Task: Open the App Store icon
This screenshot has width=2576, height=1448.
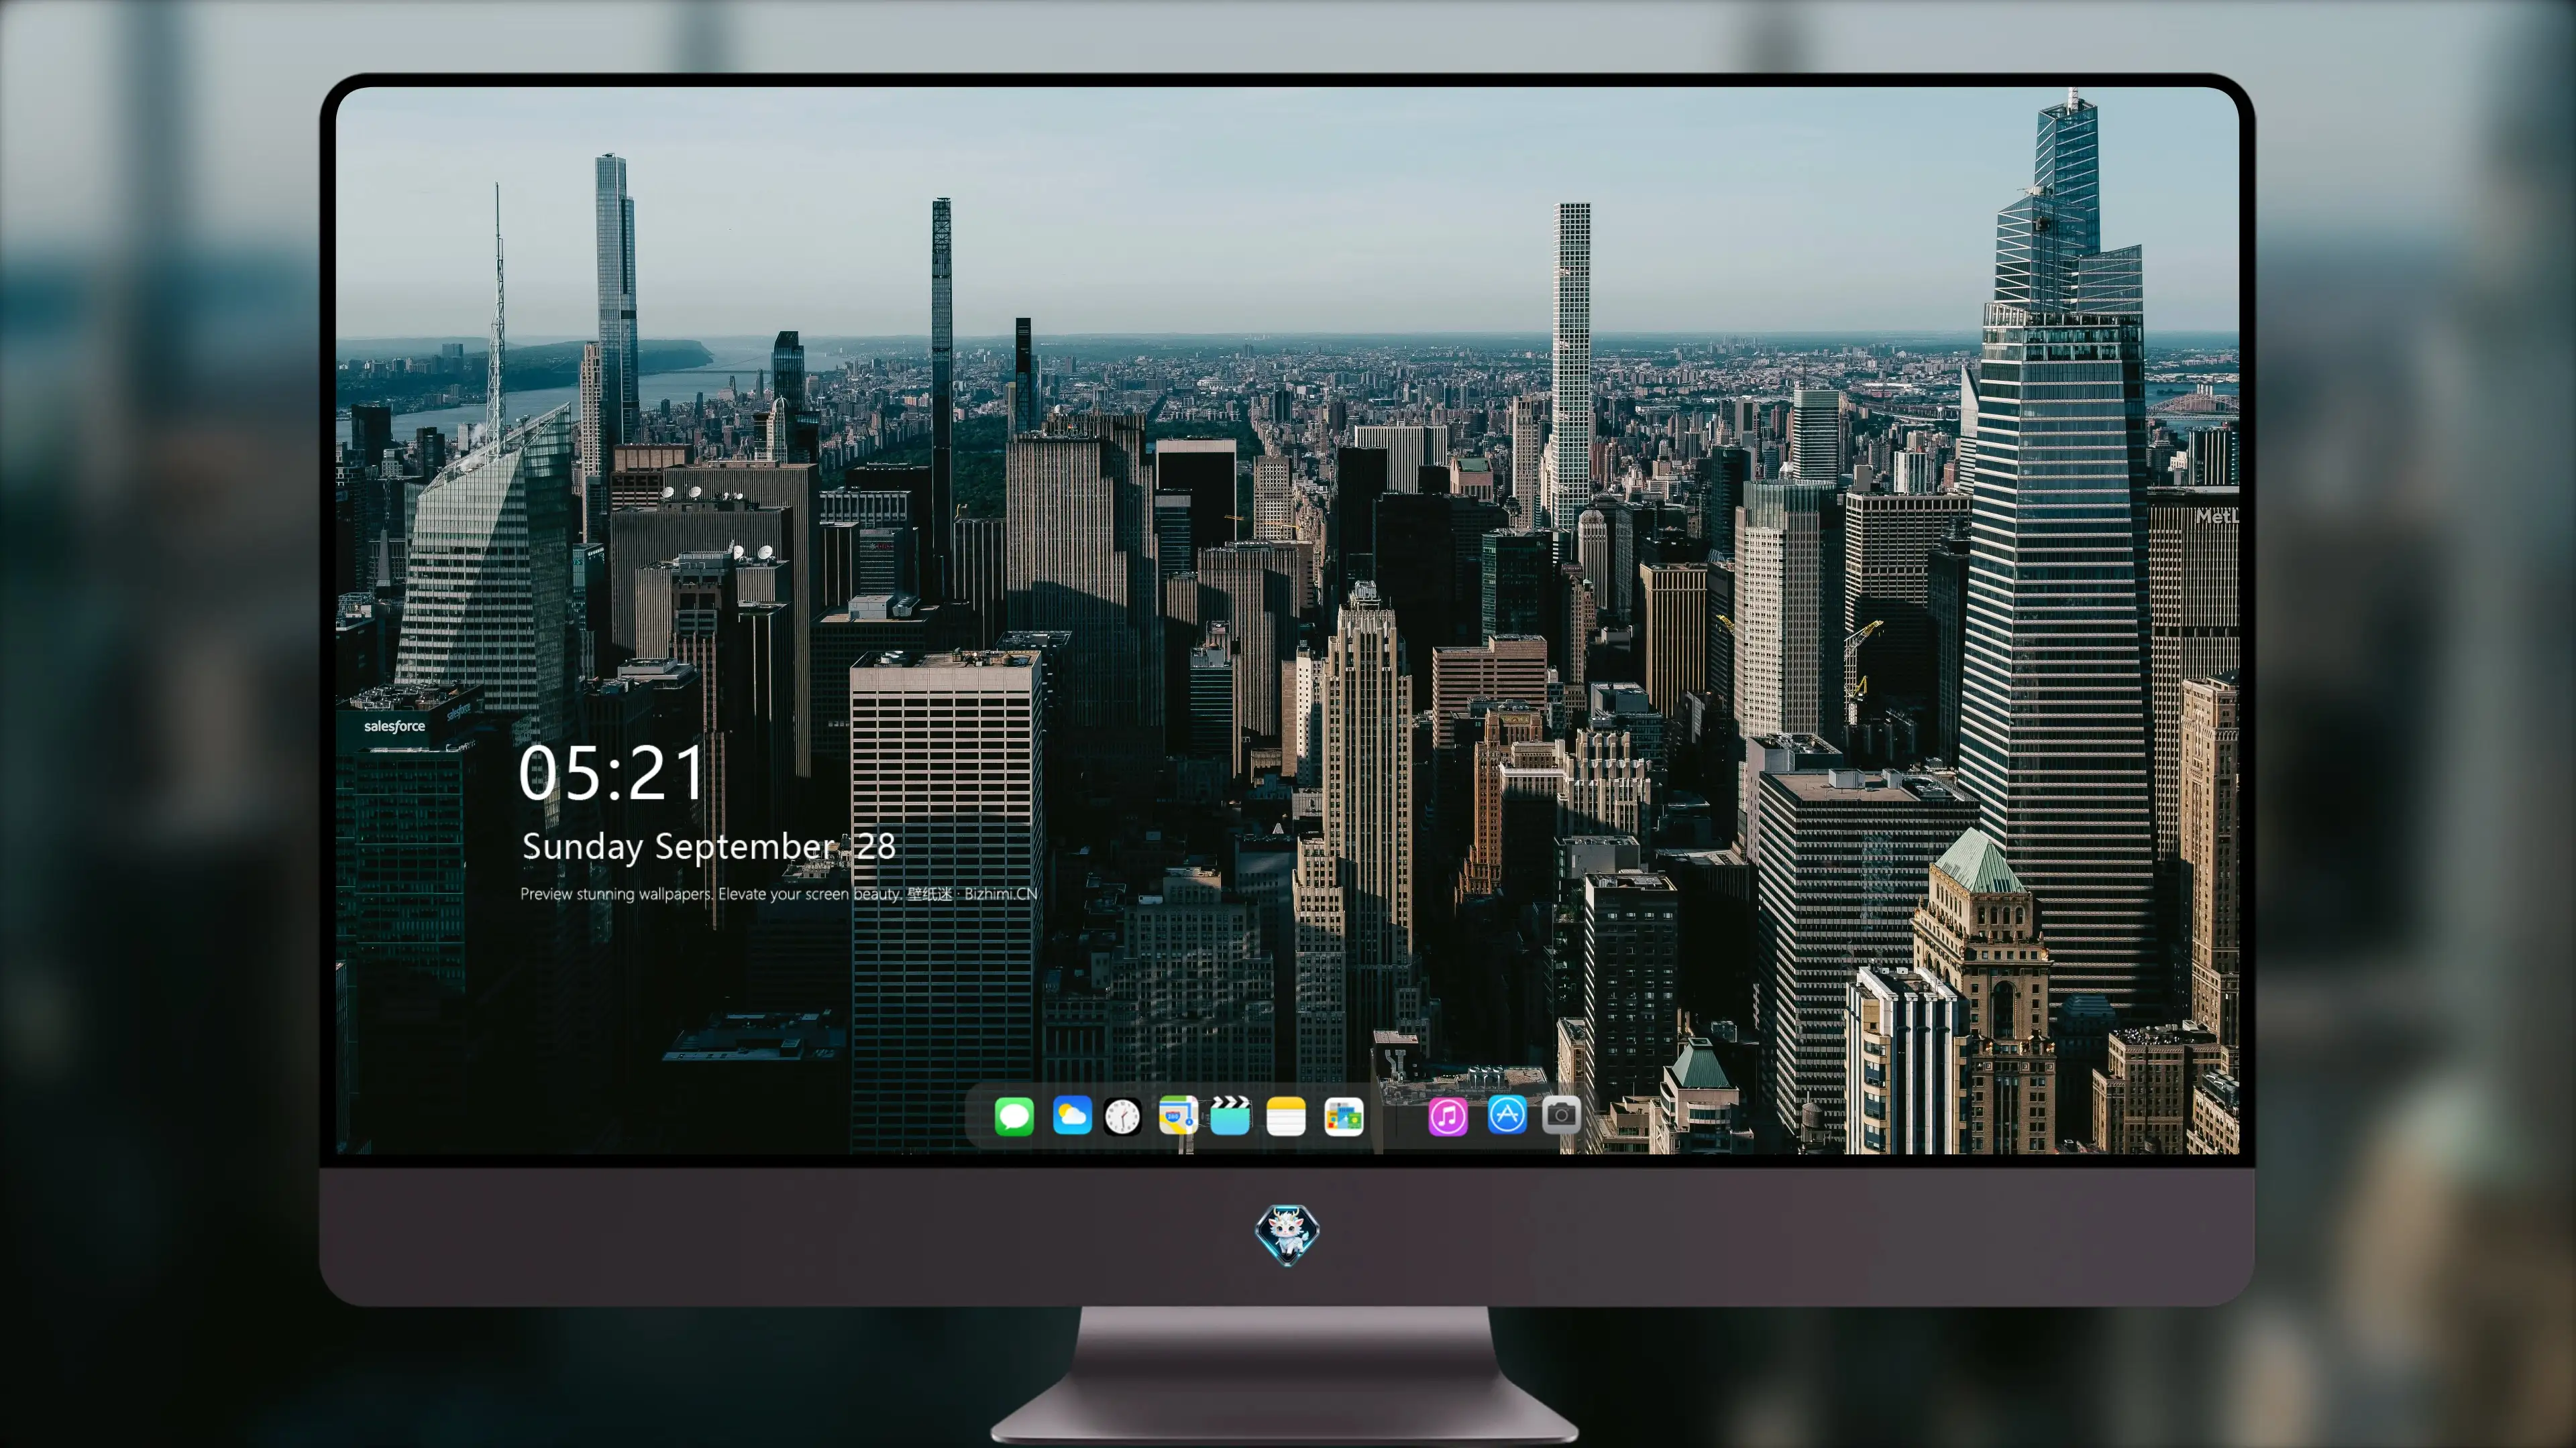Action: [1507, 1115]
